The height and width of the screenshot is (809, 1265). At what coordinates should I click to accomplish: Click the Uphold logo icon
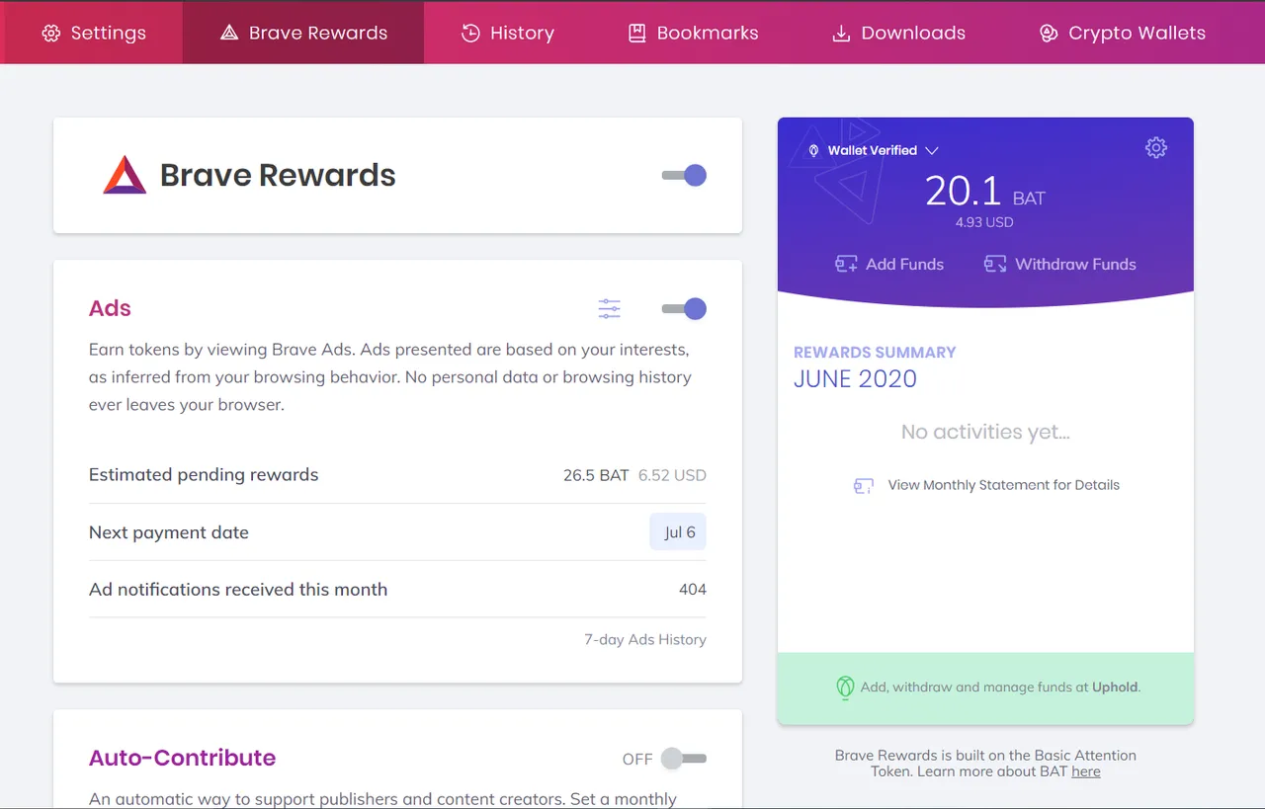tap(845, 688)
